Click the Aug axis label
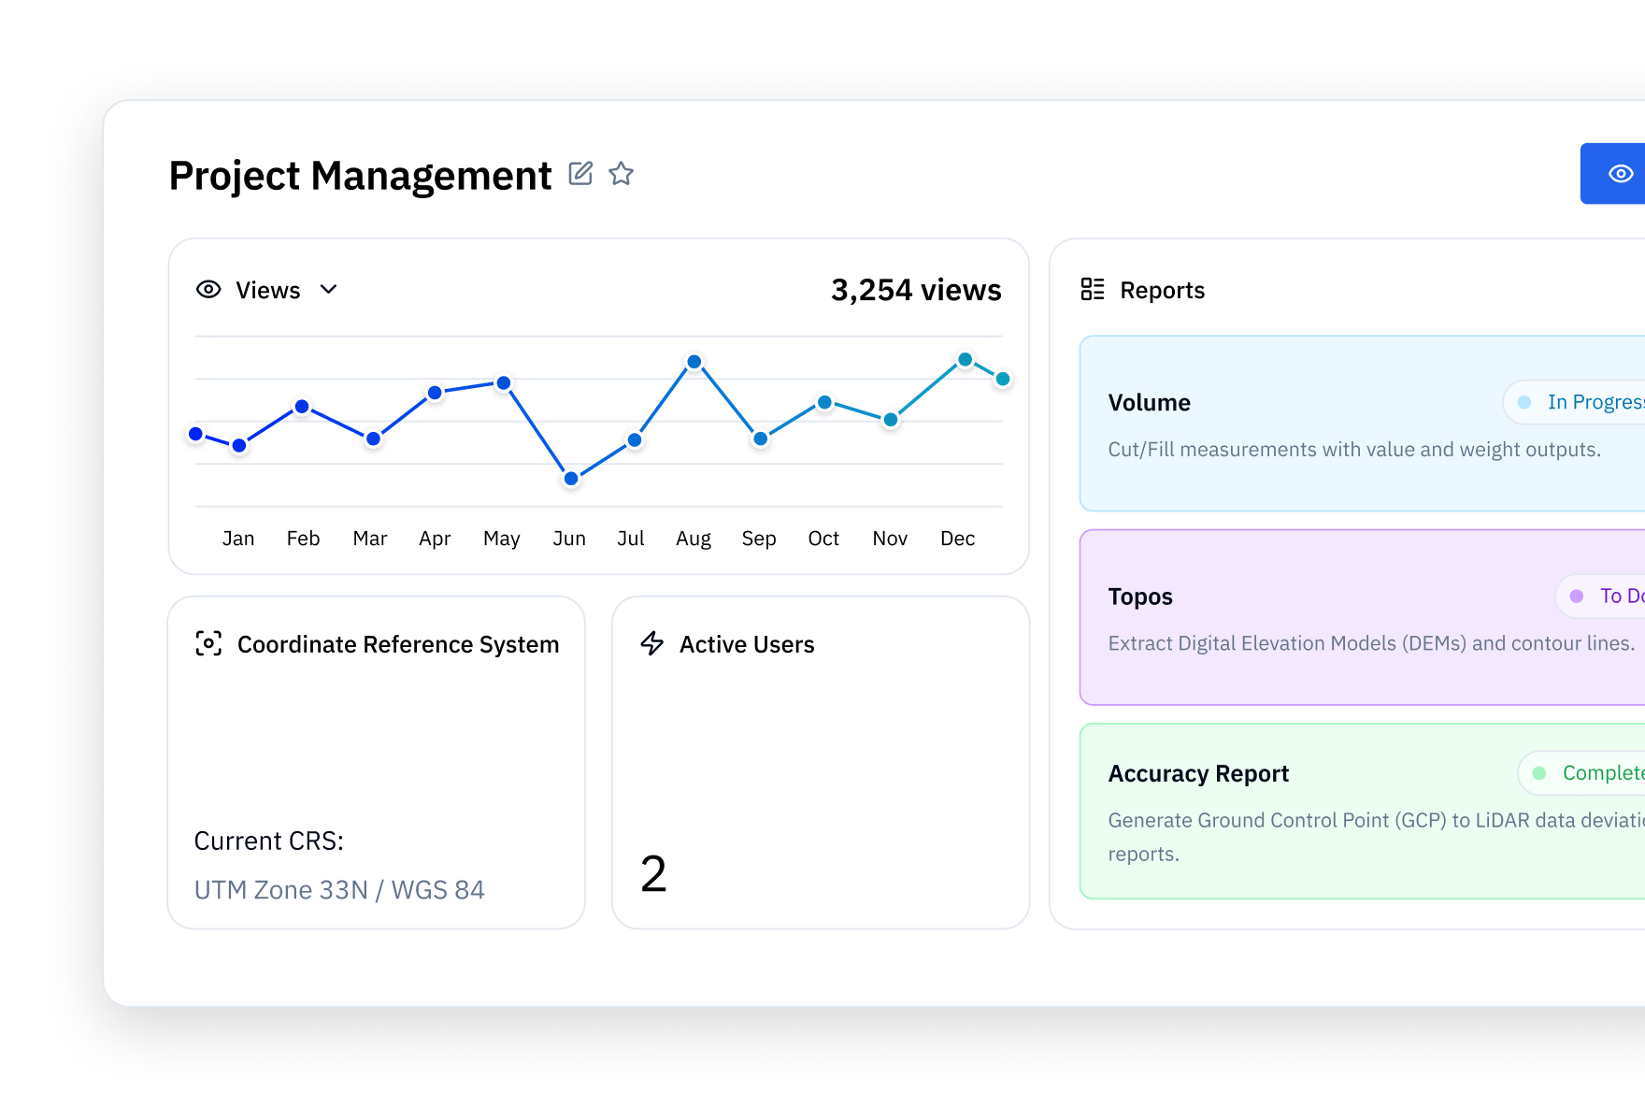Viewport: 1645px width, 1107px height. click(x=694, y=539)
